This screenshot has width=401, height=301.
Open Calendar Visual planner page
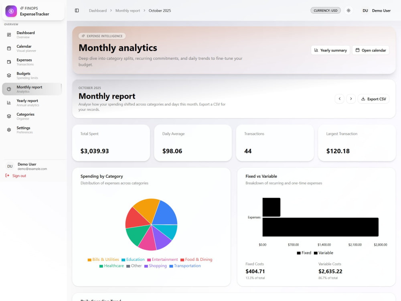tap(32, 49)
